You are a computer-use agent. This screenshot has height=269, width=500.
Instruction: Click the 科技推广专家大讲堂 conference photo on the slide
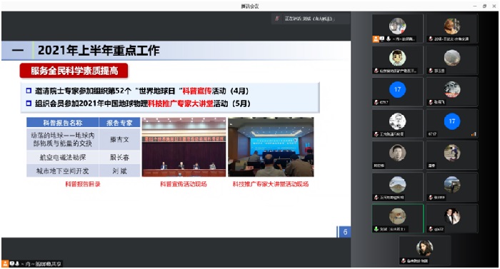pos(271,147)
